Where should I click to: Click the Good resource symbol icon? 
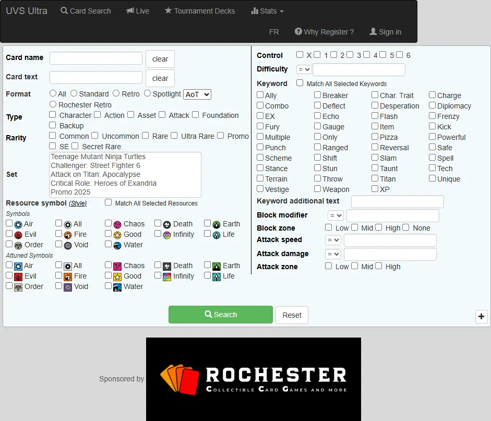117,235
